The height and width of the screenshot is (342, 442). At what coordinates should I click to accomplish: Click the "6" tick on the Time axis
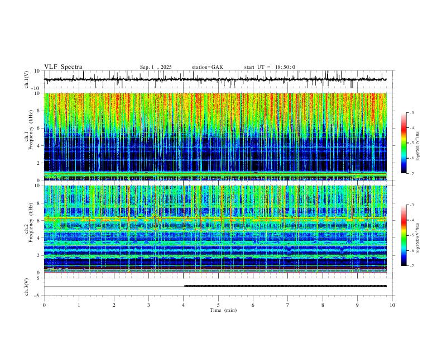(x=253, y=305)
